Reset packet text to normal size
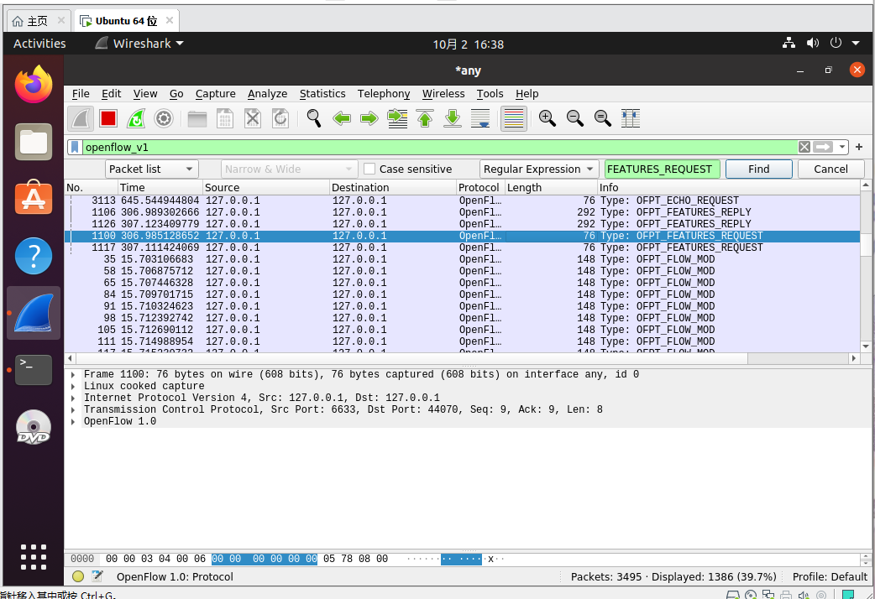 (x=603, y=118)
